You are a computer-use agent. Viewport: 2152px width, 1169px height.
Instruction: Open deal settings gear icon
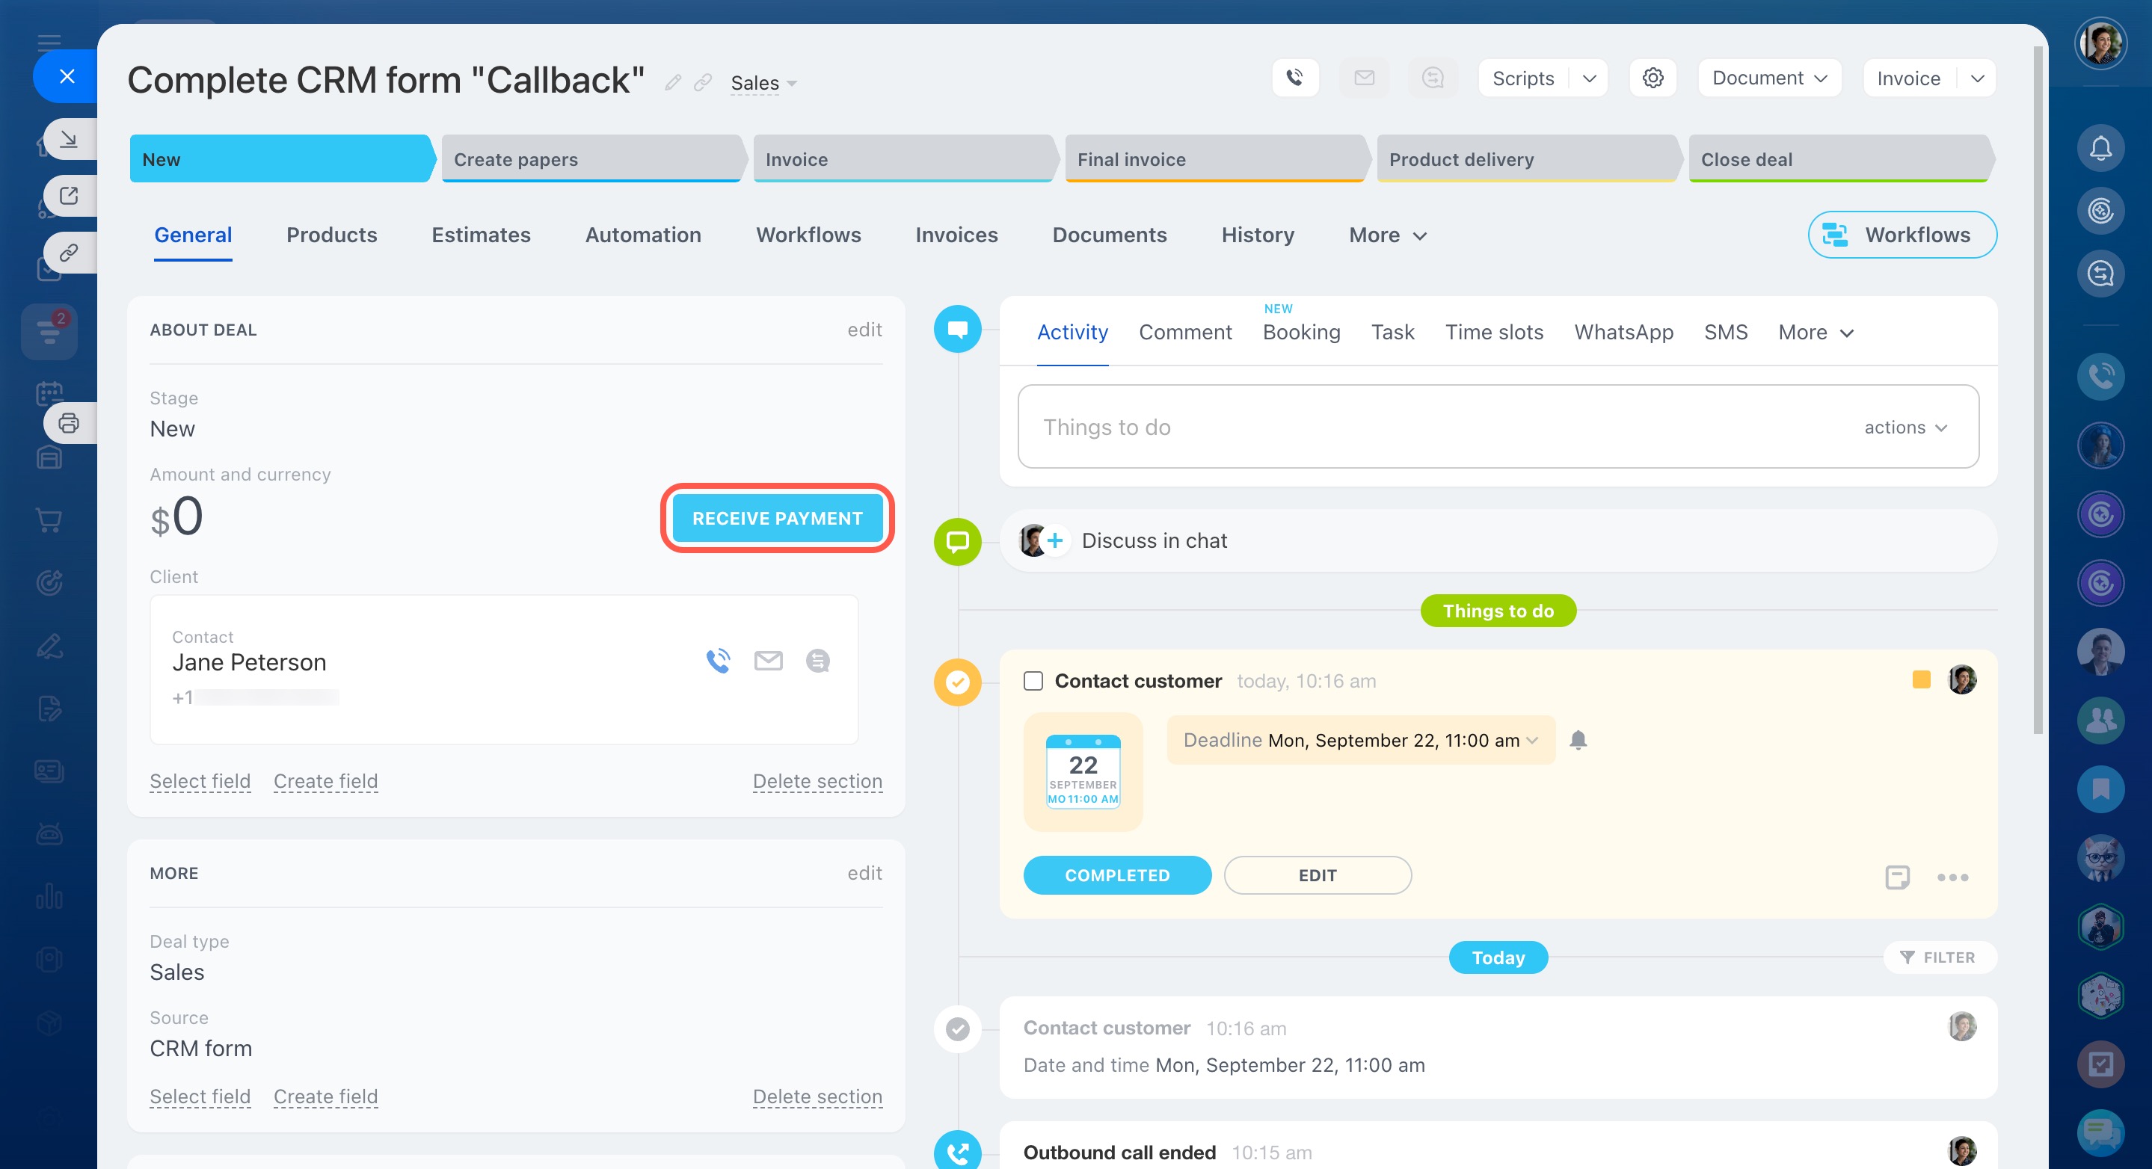(1653, 78)
